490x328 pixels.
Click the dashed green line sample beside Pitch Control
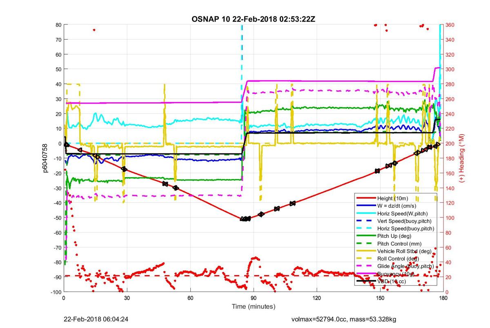tap(366, 244)
